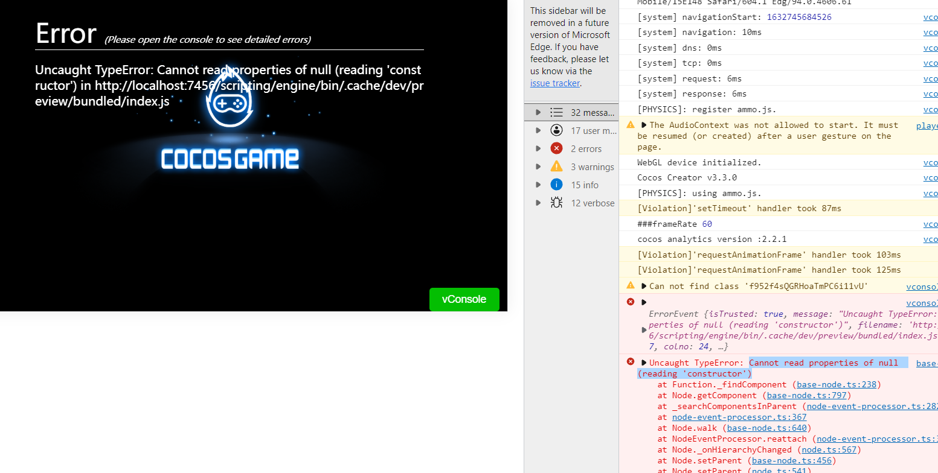Click the 'cocos analytics version :2.2.1' log line

pyautogui.click(x=712, y=240)
